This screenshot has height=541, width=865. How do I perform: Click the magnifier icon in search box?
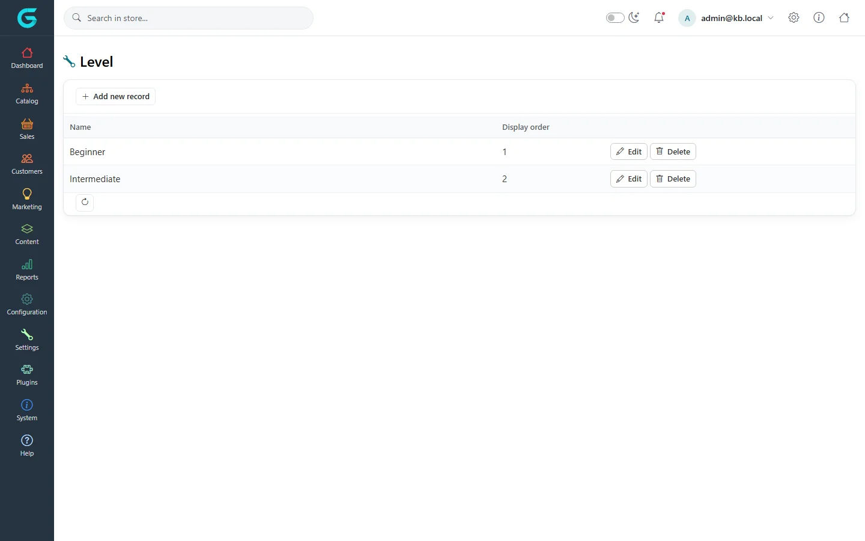tap(77, 18)
